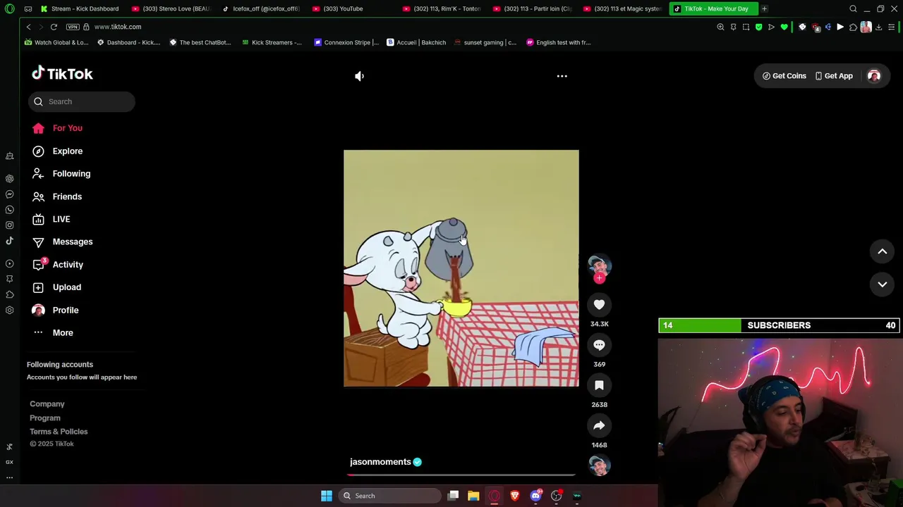Switch to Icefox_off browser tab
The height and width of the screenshot is (507, 903).
click(261, 8)
